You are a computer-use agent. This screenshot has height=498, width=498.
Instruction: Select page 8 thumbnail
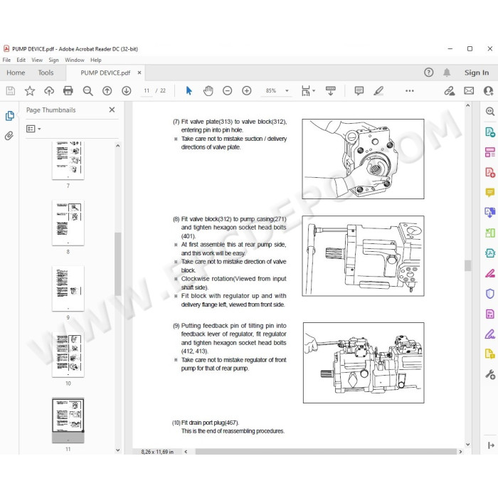[x=68, y=223]
